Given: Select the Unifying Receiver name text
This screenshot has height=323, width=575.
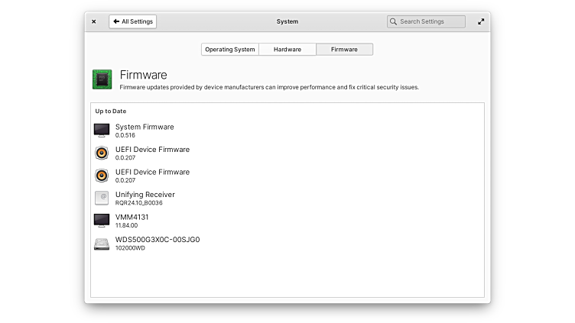Looking at the screenshot, I should [145, 195].
